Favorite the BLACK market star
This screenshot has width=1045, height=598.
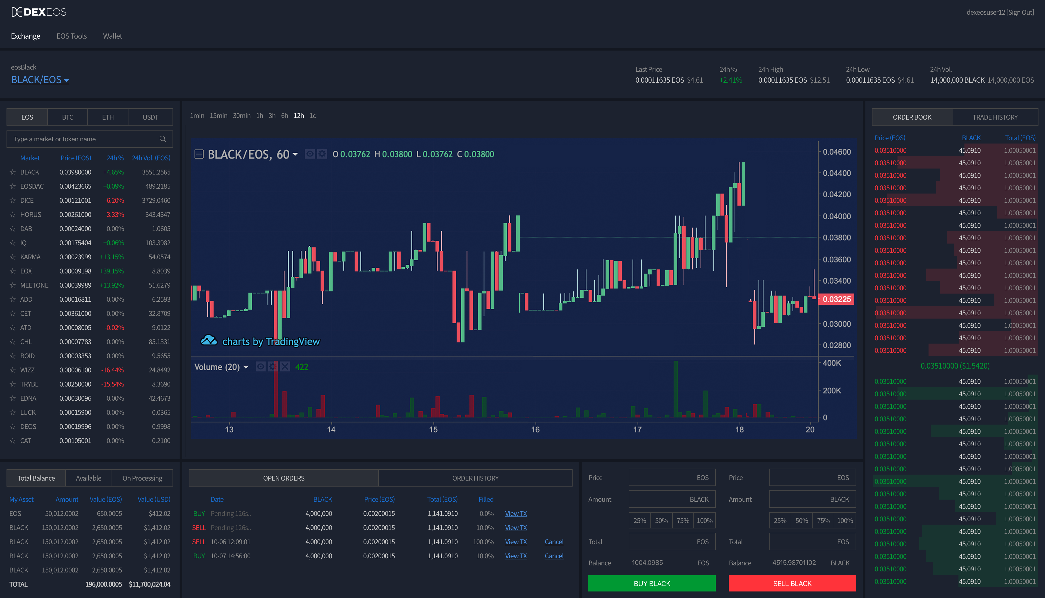(x=13, y=172)
